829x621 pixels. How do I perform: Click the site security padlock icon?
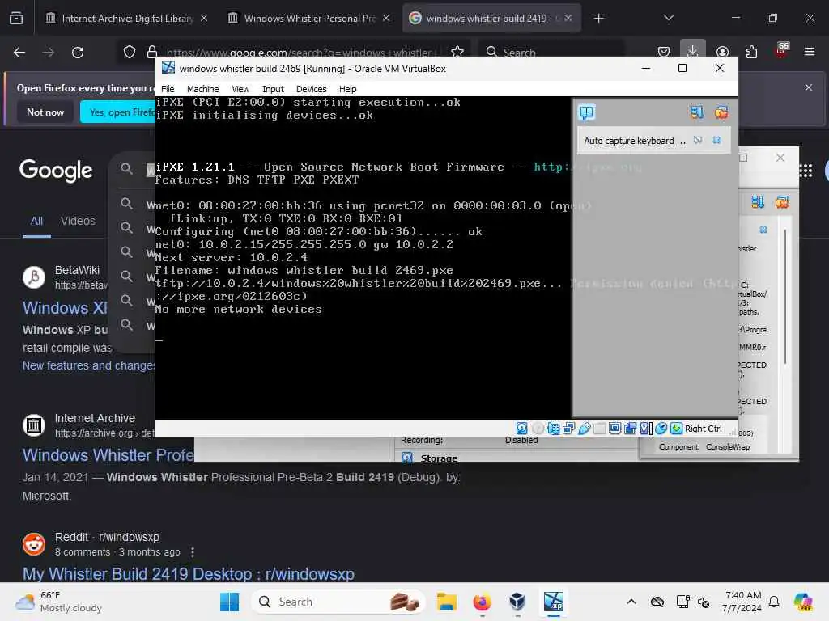coord(152,52)
